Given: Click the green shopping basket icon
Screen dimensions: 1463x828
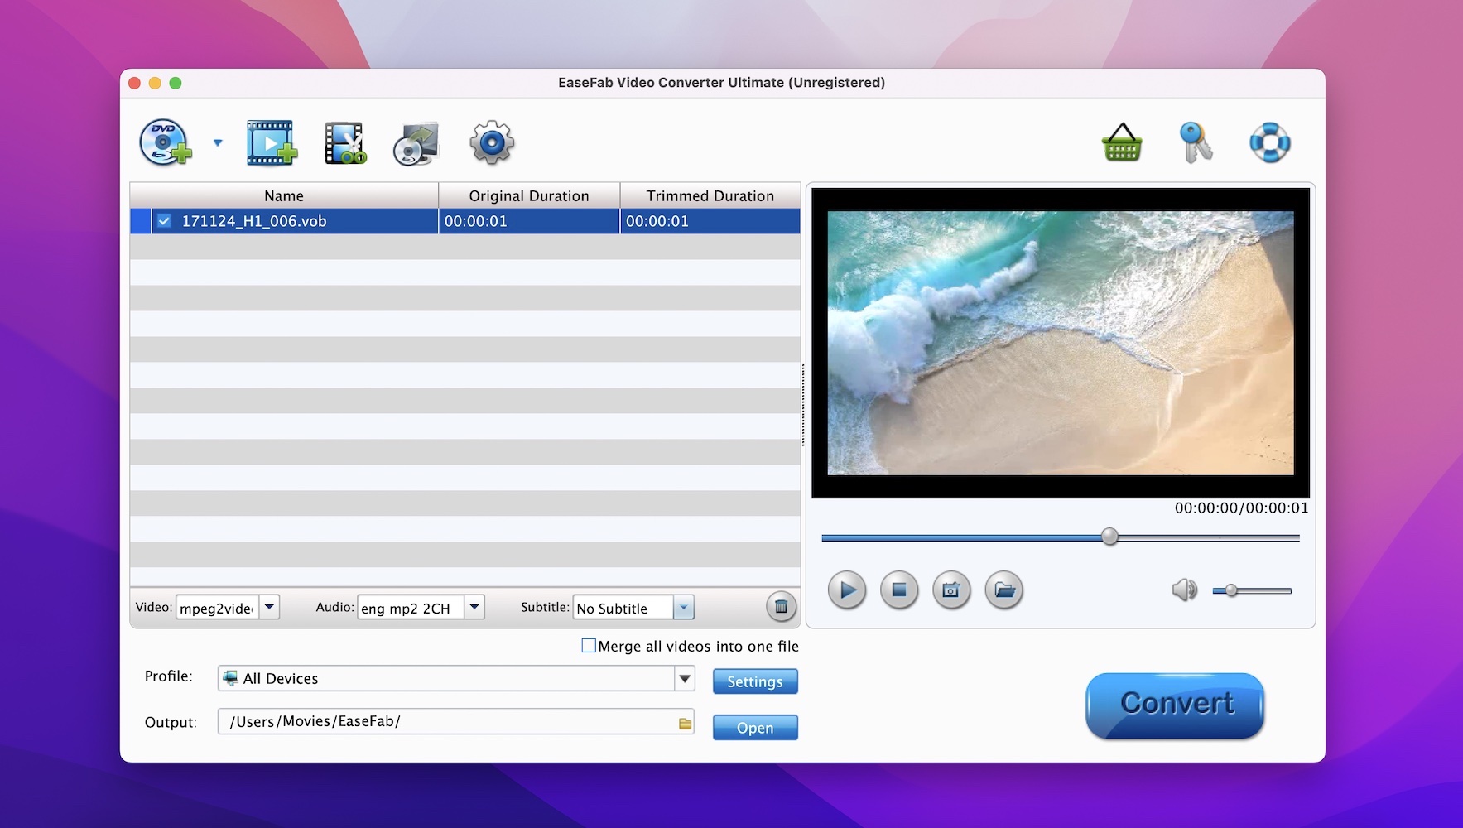Looking at the screenshot, I should point(1122,142).
